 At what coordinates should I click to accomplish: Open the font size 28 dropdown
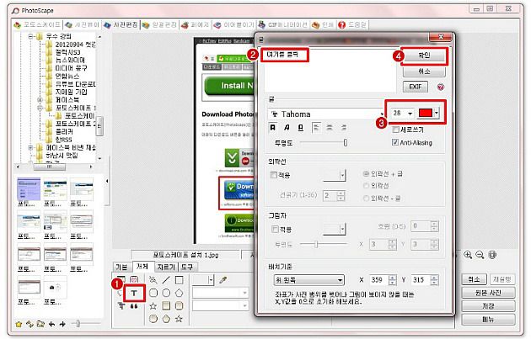(410, 114)
